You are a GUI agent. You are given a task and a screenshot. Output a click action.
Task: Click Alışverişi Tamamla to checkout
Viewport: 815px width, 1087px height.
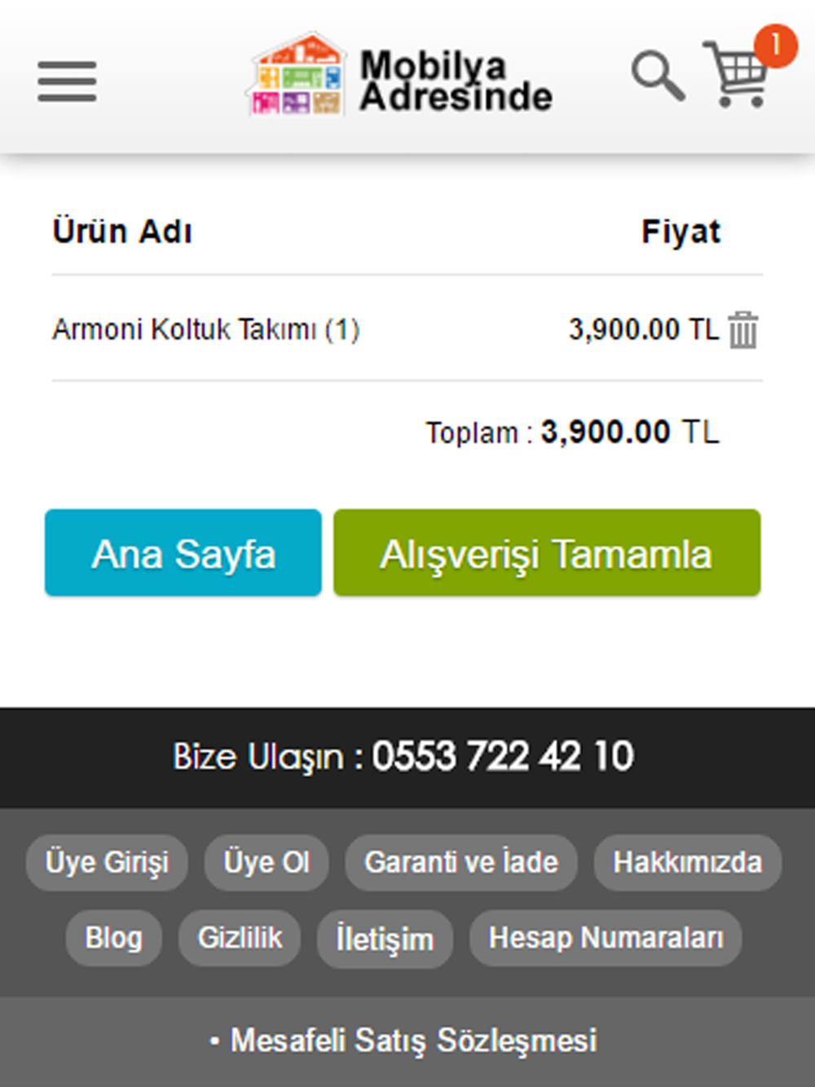coord(547,553)
